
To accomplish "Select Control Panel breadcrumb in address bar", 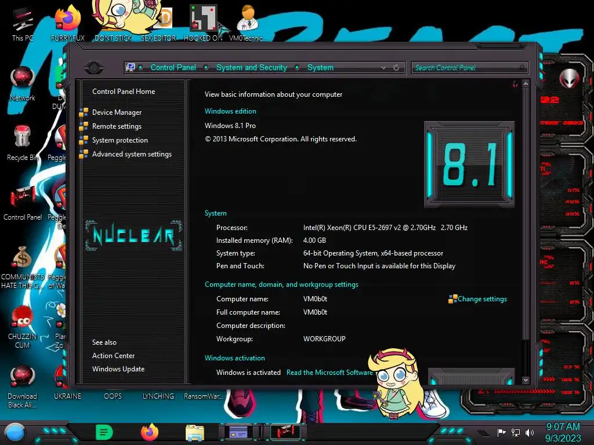I will (173, 67).
